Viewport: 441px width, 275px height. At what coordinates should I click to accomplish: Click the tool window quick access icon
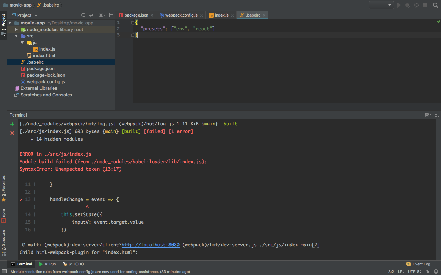3,272
